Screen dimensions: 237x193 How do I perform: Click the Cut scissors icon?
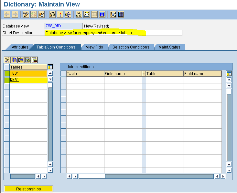[x=7, y=60]
